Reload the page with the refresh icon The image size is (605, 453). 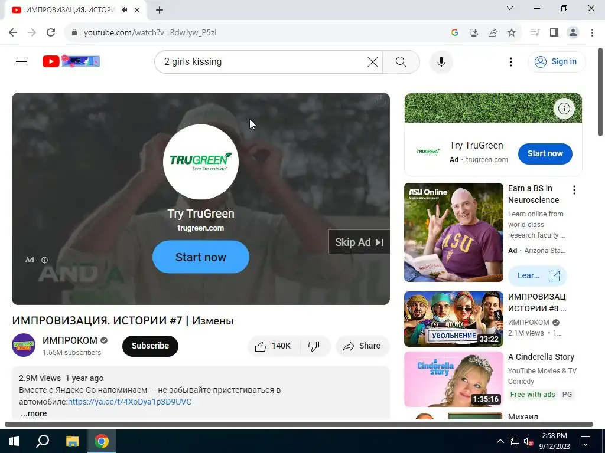(x=51, y=32)
